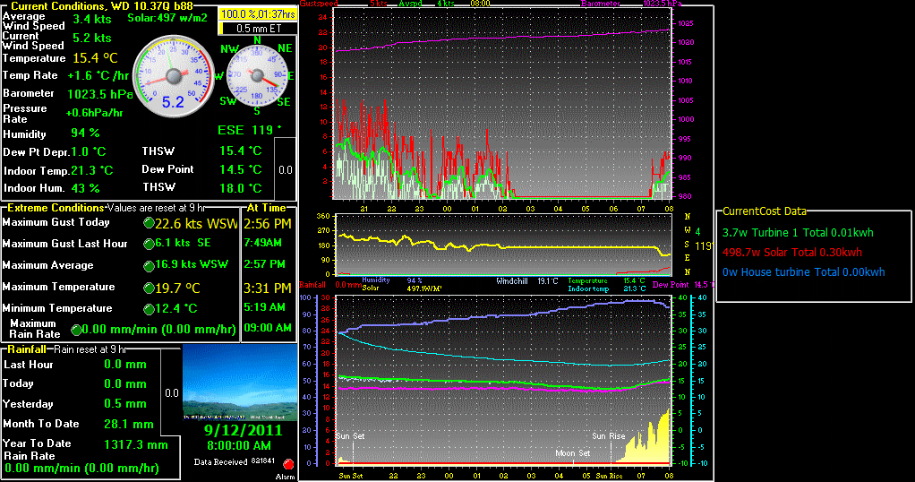Viewport: 915px width, 482px height.
Task: Click the Year To Date value 1317.3 mm
Action: (135, 445)
